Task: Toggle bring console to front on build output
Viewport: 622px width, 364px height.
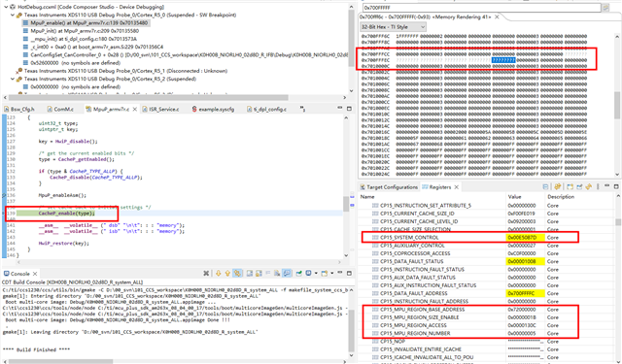Action: (x=287, y=274)
